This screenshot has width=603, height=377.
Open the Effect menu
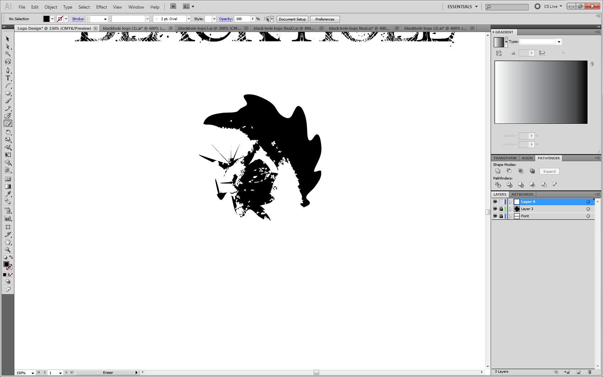pos(102,7)
